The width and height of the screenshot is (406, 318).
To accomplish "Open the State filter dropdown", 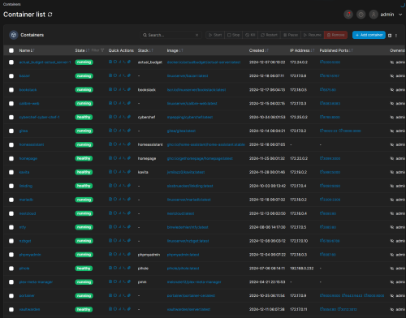I will tap(97, 50).
